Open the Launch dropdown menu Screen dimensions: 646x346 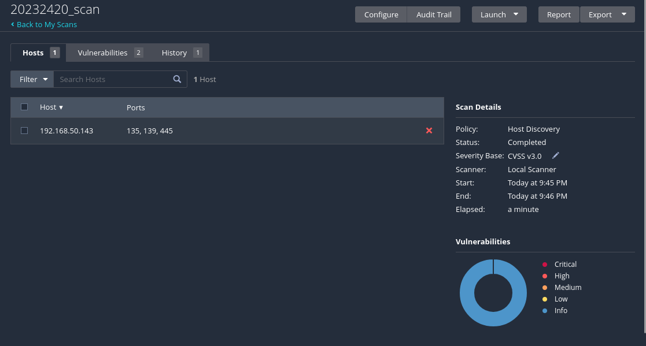[499, 14]
